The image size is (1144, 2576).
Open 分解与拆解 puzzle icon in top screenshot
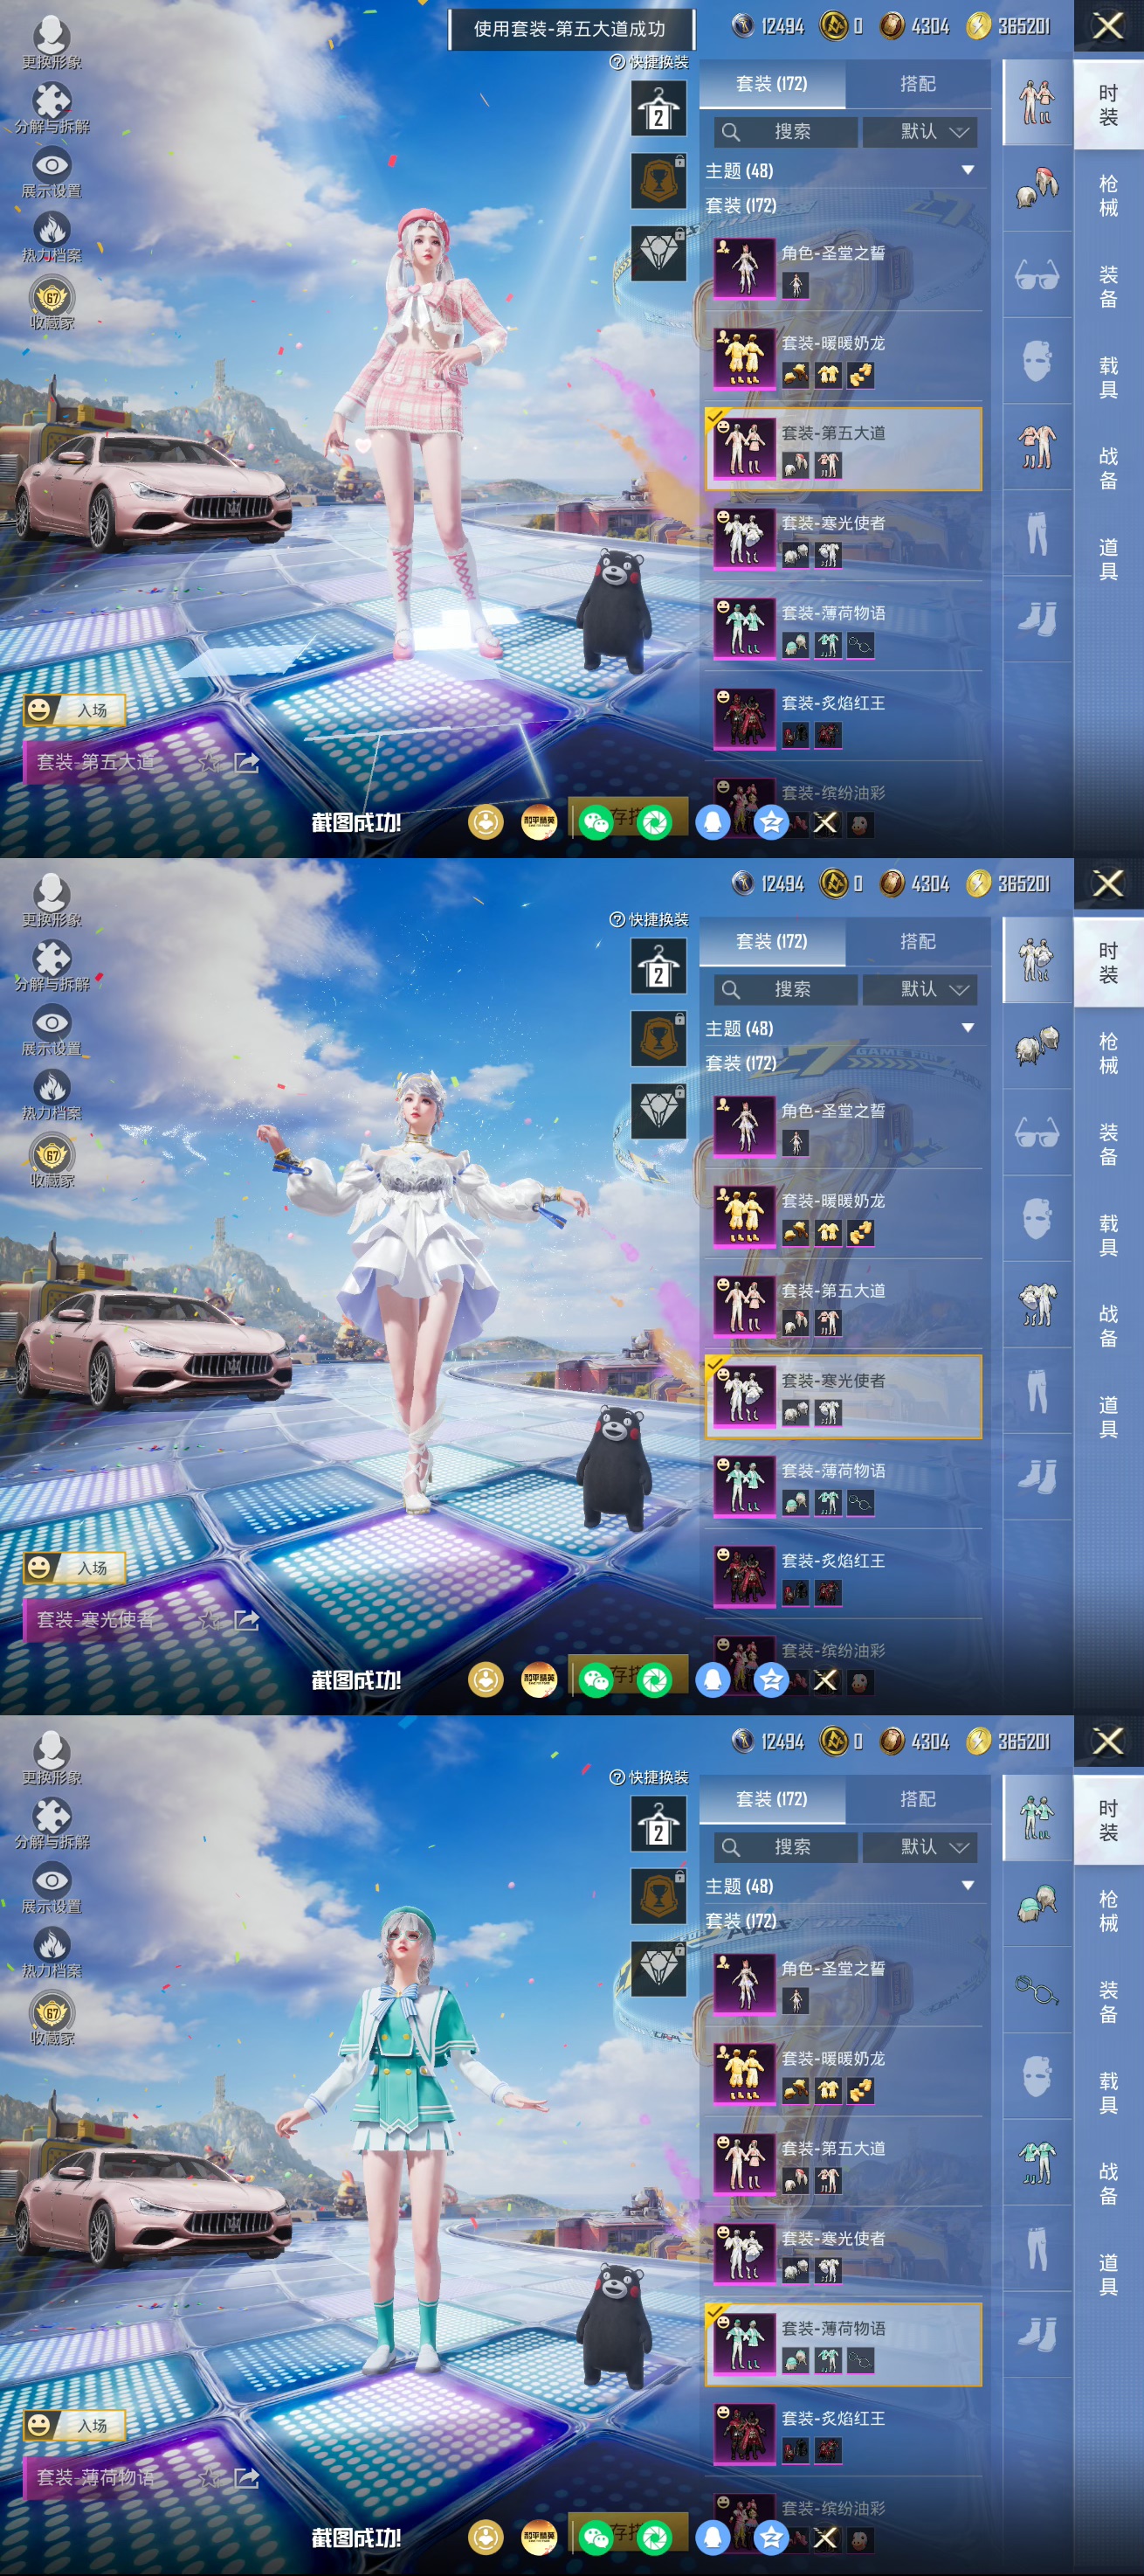click(52, 107)
